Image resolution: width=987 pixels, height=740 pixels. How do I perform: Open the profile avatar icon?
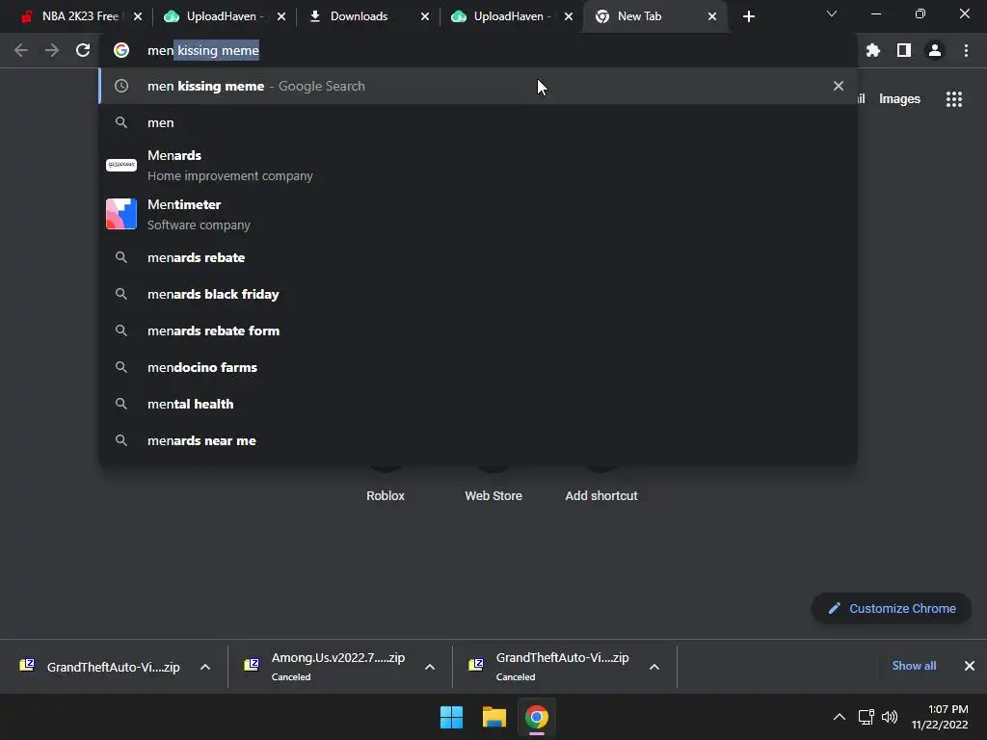coord(935,50)
